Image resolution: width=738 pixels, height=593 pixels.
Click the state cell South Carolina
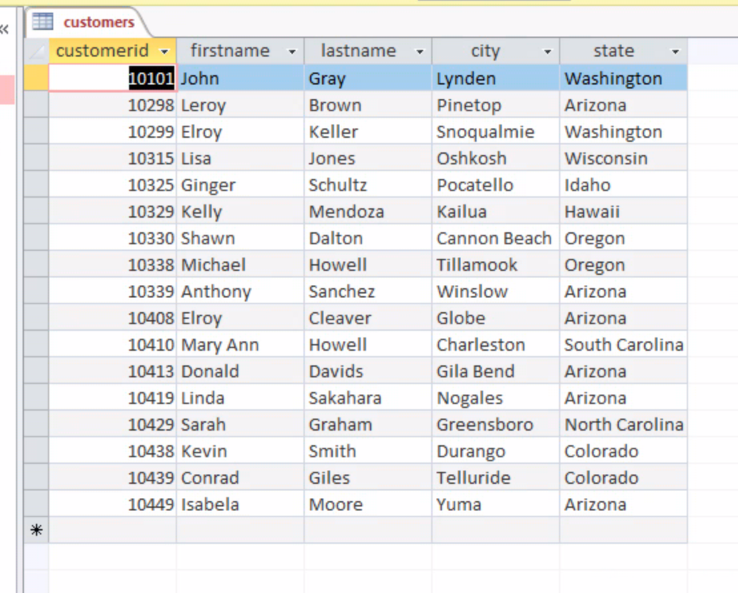point(624,344)
